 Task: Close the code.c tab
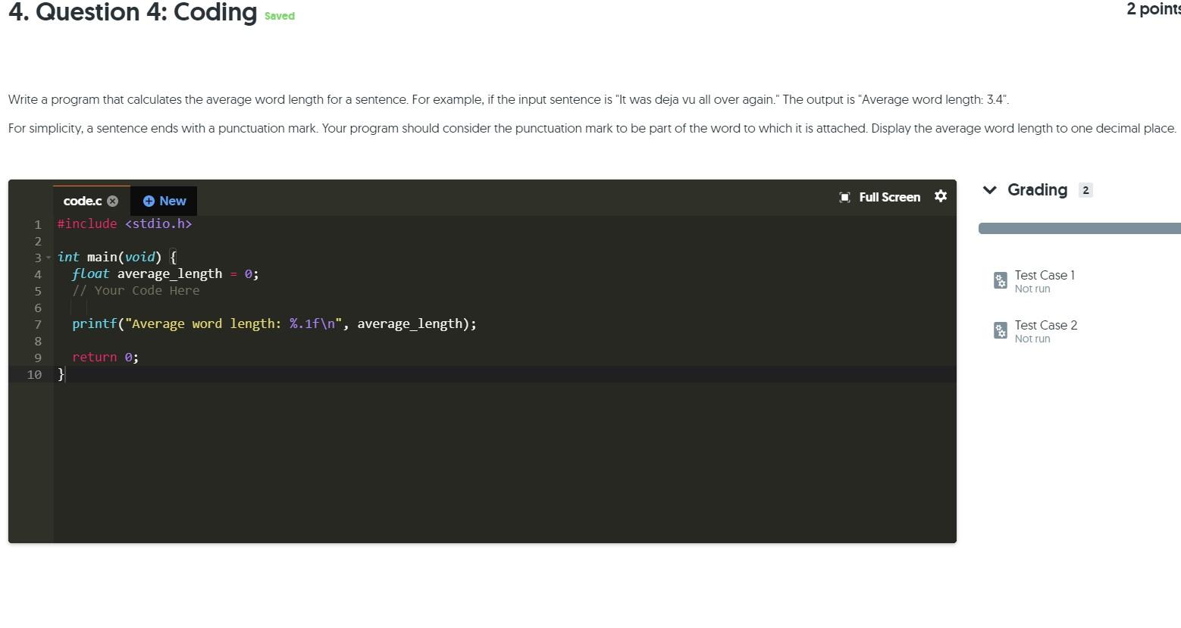point(113,201)
